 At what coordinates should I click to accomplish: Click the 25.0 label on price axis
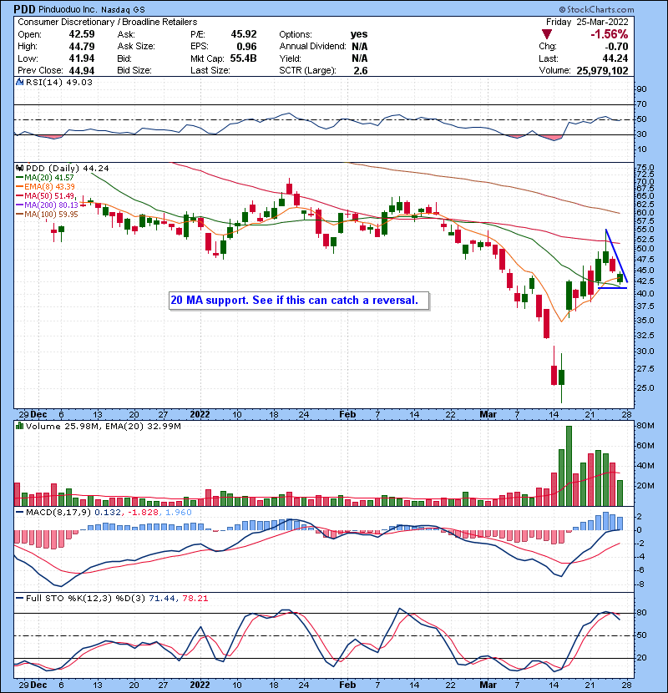tap(645, 388)
